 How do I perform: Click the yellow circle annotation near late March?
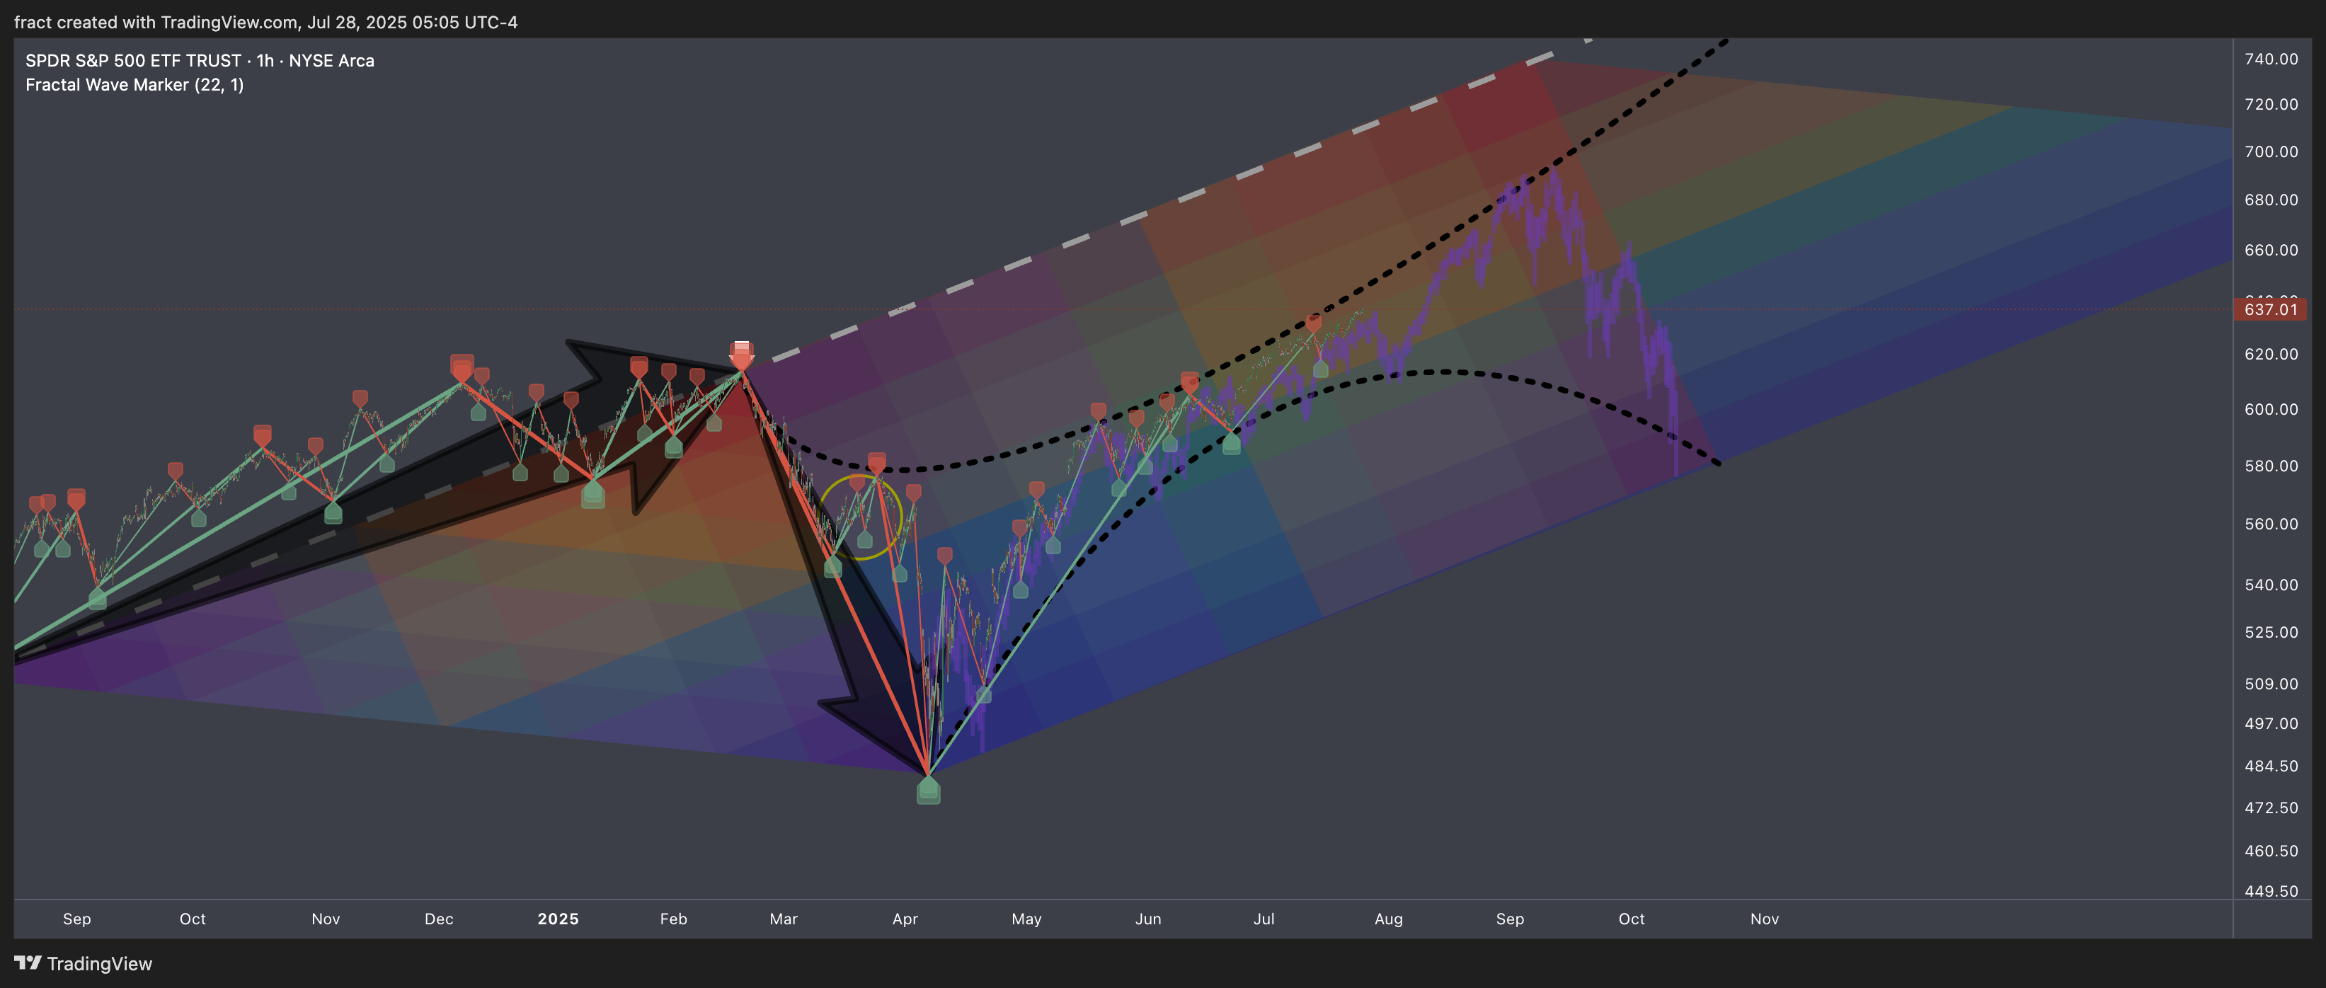859,517
